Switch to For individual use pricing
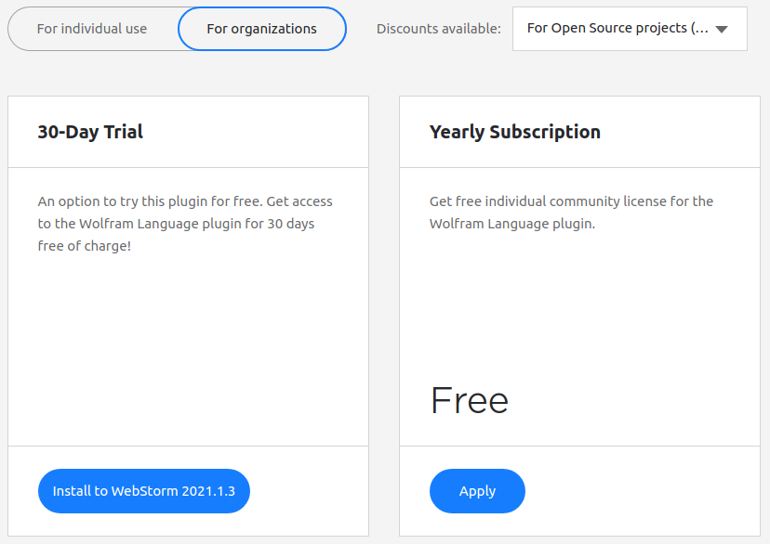Screen dimensions: 770x544 pos(92,29)
